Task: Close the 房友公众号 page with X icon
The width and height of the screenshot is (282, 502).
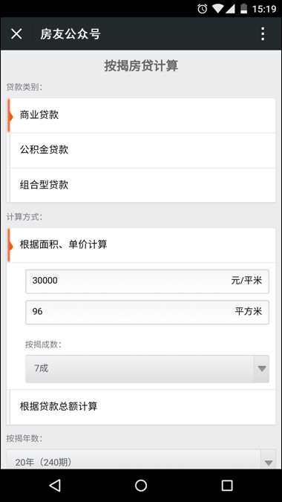Action: [x=16, y=33]
